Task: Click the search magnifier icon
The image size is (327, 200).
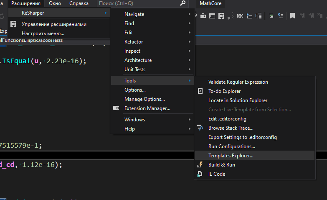Action: 183,3
